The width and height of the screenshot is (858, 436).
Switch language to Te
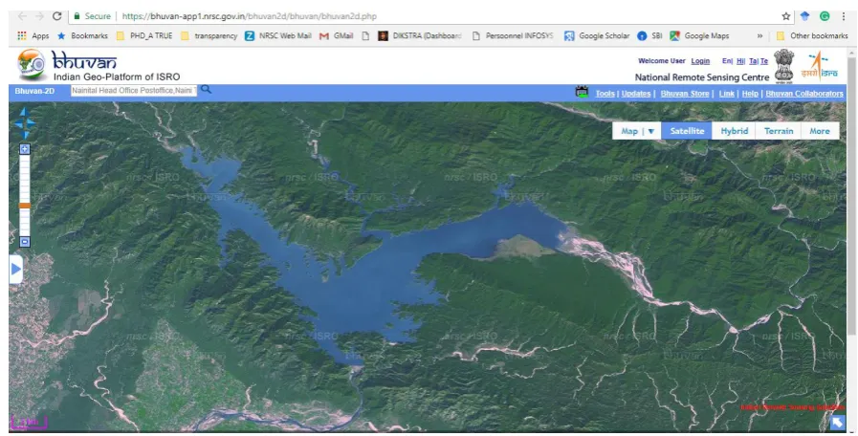pyautogui.click(x=764, y=61)
